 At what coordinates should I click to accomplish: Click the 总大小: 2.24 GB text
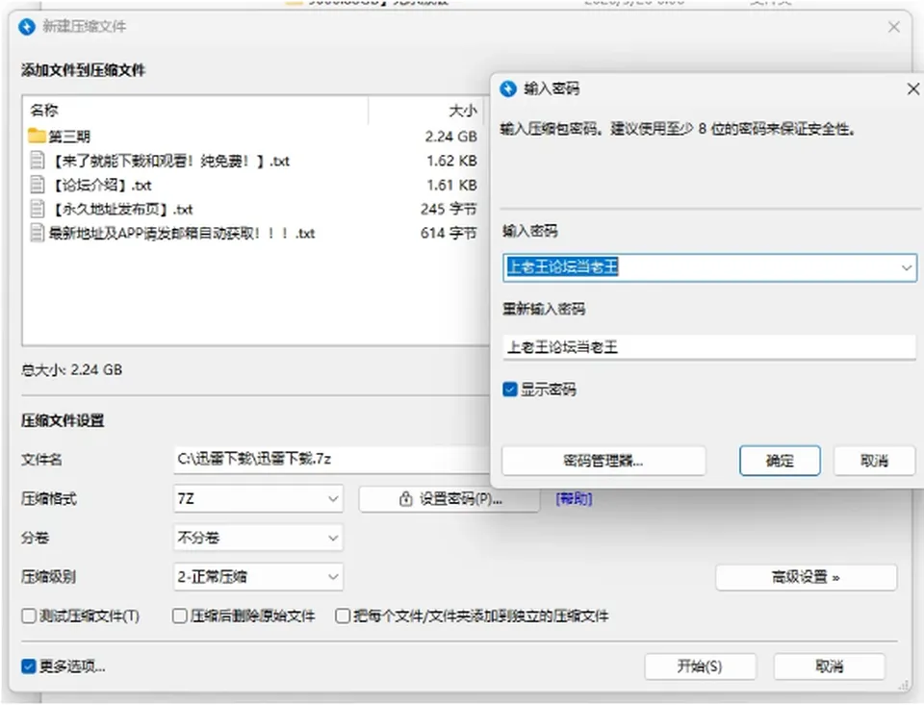point(72,370)
